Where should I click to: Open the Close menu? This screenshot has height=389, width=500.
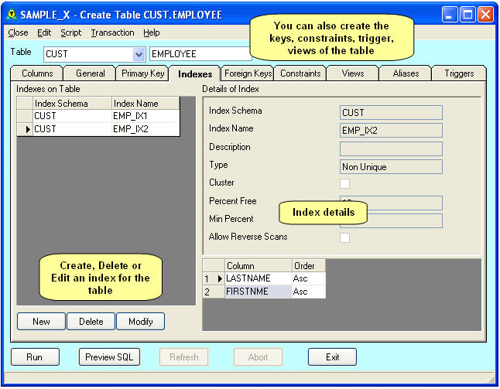coord(18,32)
